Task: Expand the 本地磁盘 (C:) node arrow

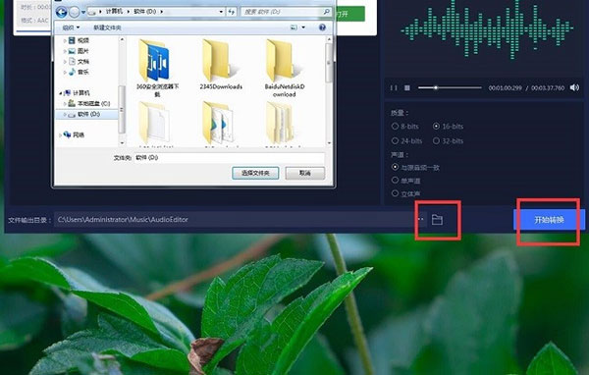Action: tap(65, 103)
